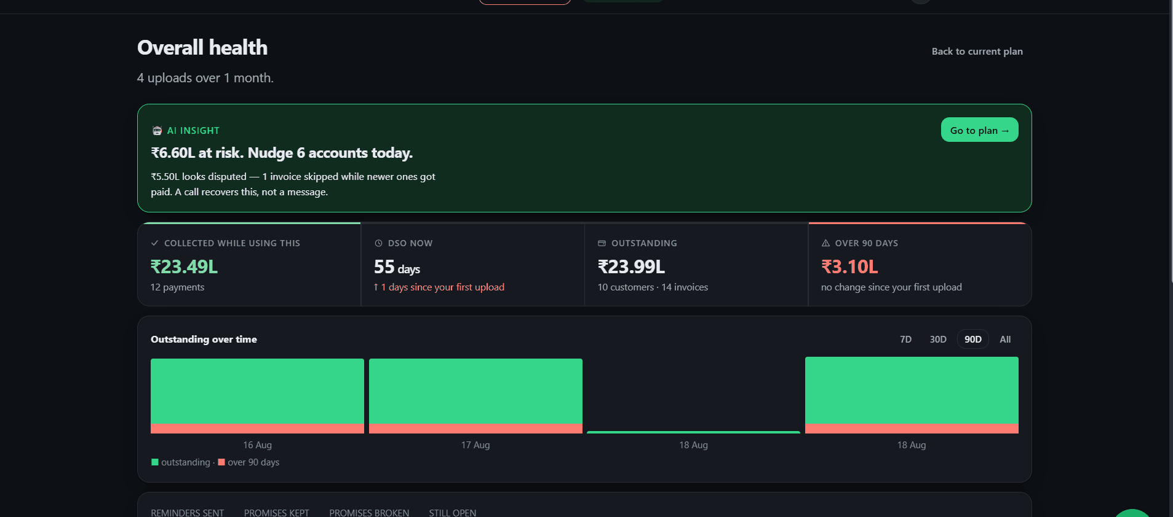Show All time chart range
The image size is (1173, 517).
click(x=1005, y=340)
